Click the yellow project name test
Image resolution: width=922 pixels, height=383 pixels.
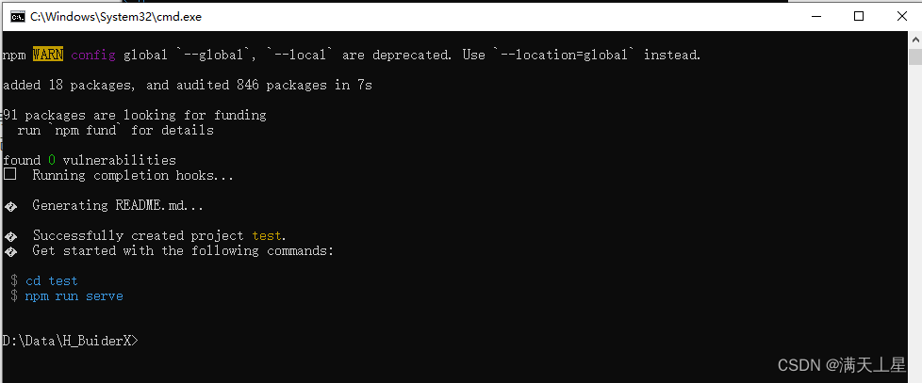[x=267, y=236]
